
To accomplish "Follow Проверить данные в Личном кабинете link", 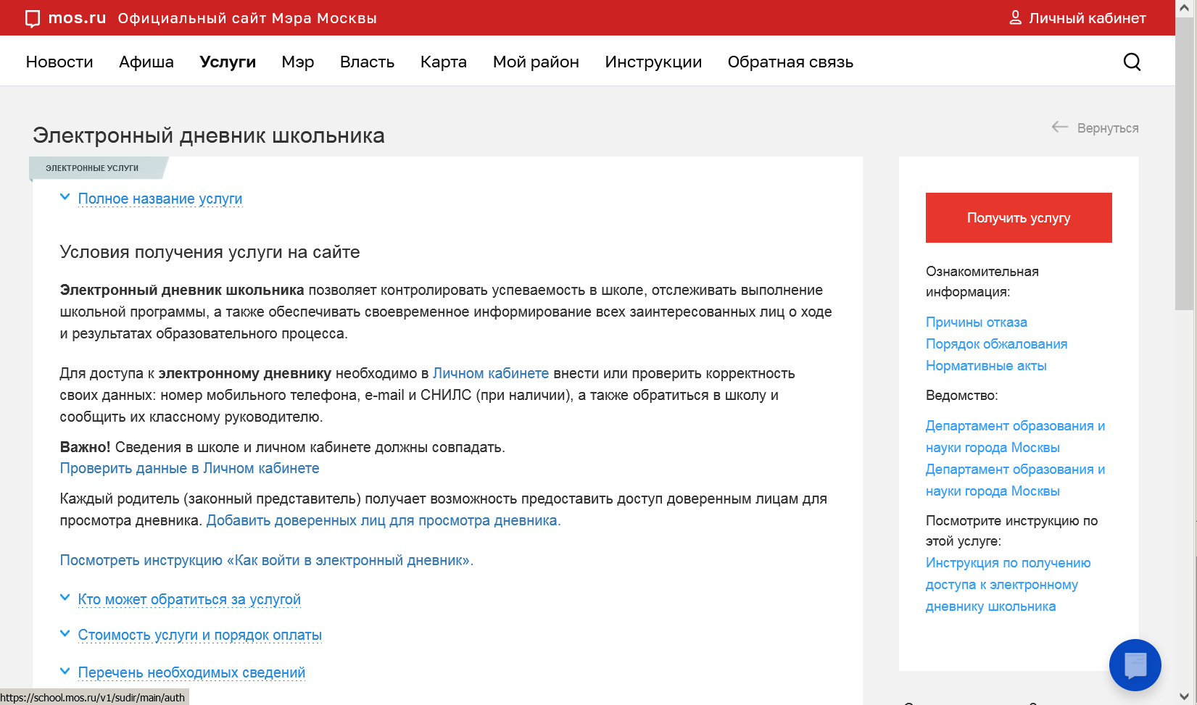I will [189, 468].
